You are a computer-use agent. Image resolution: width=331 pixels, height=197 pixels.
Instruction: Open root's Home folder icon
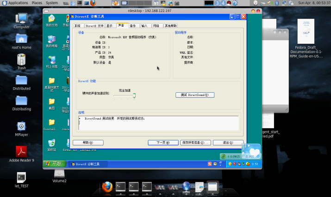21,39
